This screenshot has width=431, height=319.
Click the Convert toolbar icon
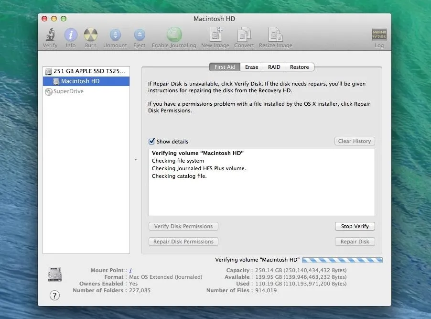[244, 34]
